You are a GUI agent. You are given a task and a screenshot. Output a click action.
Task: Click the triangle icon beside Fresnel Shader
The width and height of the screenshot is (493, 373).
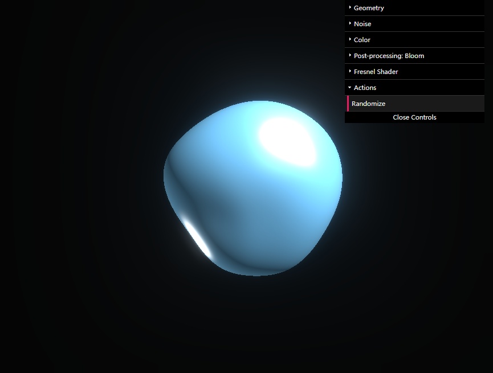pos(350,71)
